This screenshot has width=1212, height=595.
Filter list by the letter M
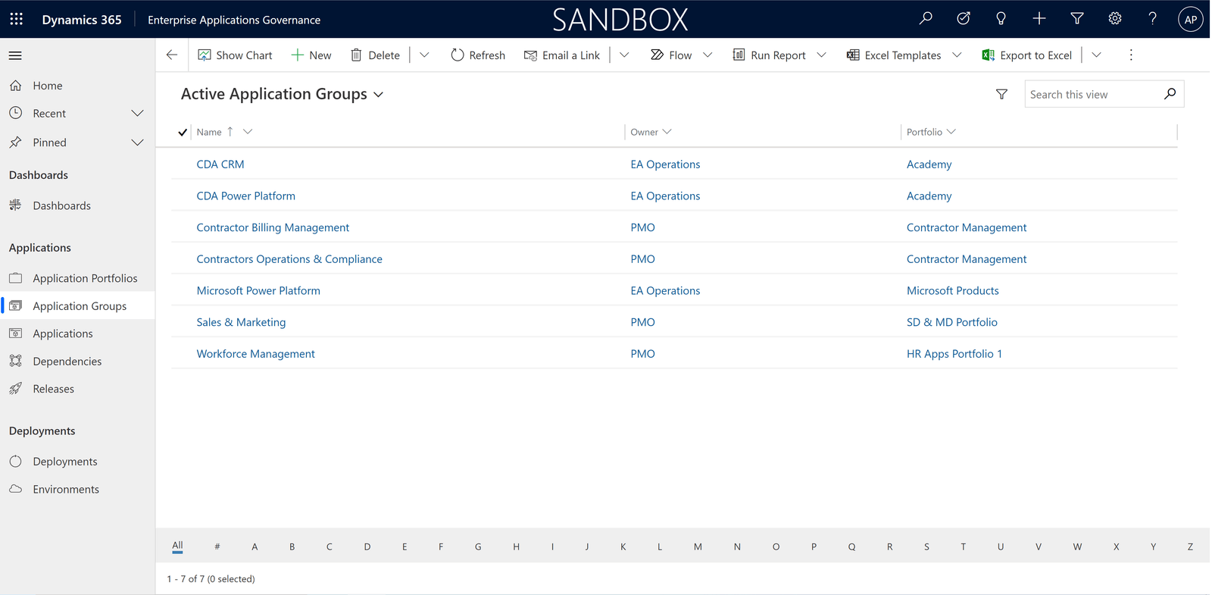[698, 546]
